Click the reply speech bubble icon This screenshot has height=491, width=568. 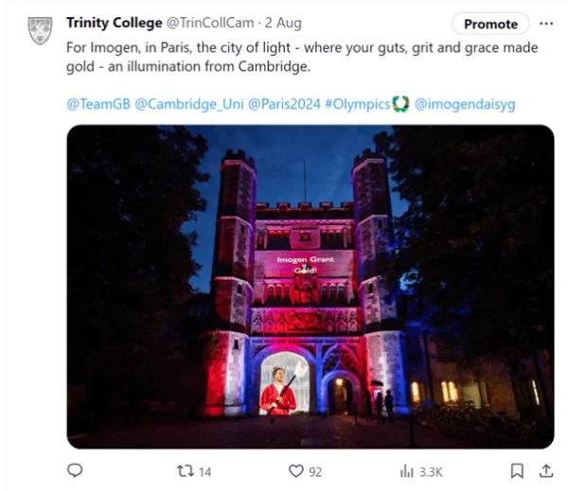[x=77, y=470]
